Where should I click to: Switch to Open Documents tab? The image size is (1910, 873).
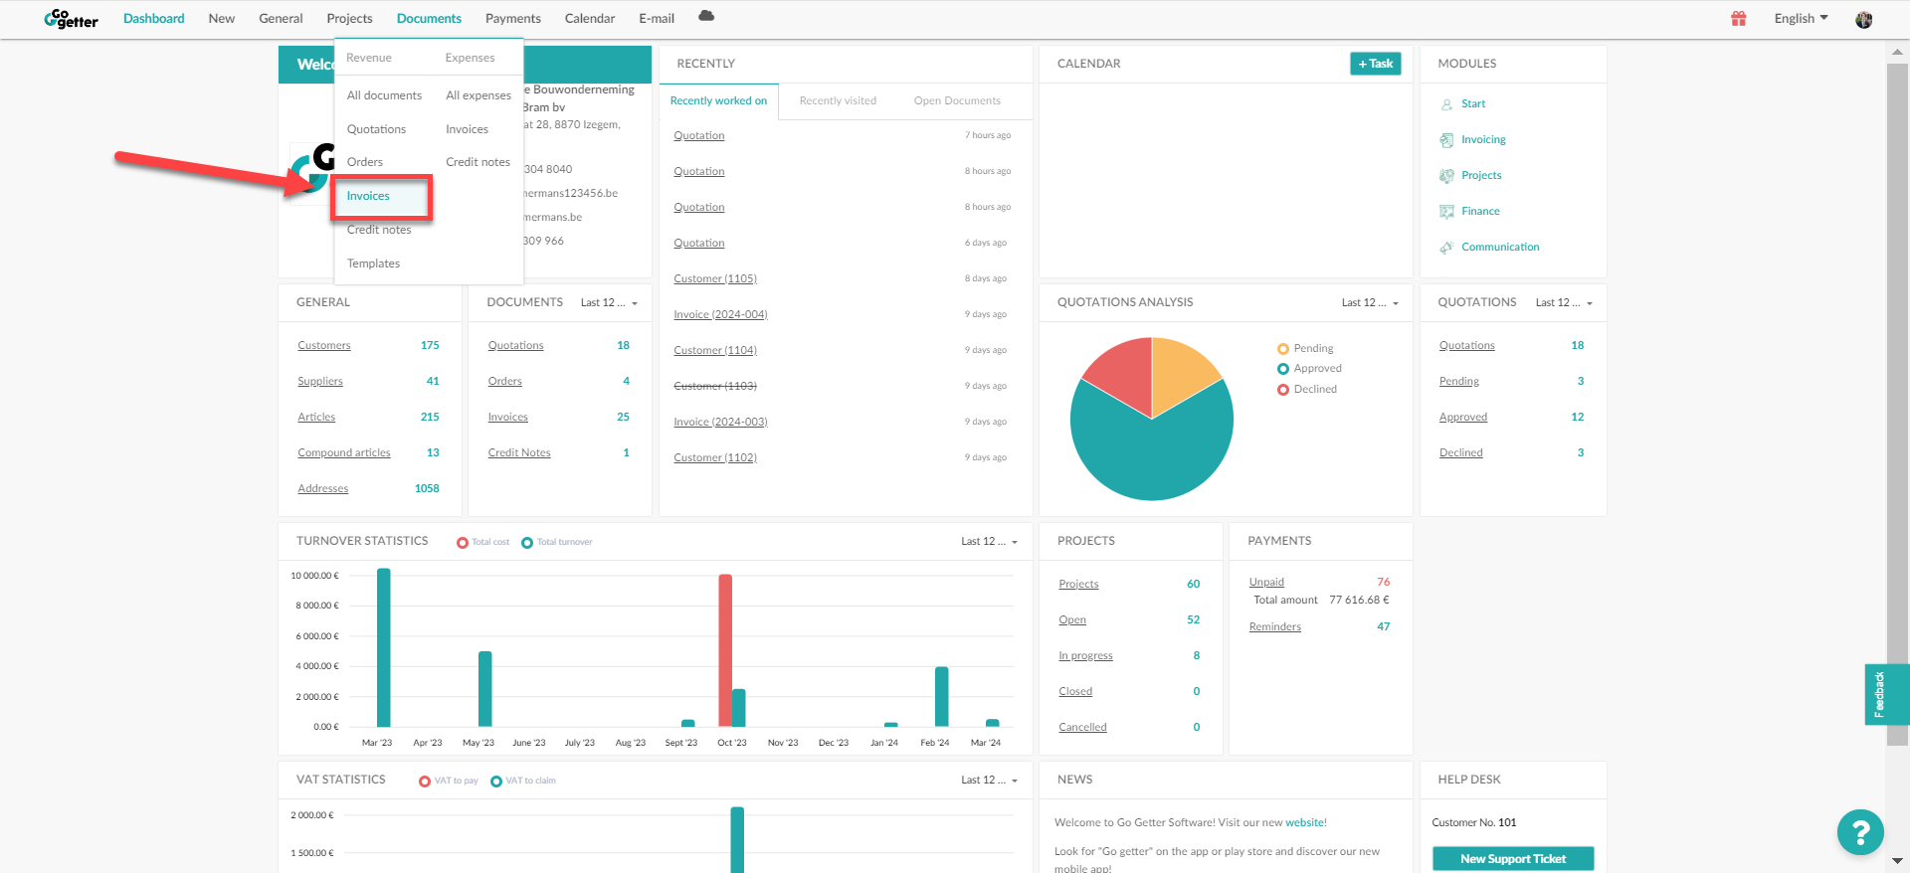click(957, 100)
